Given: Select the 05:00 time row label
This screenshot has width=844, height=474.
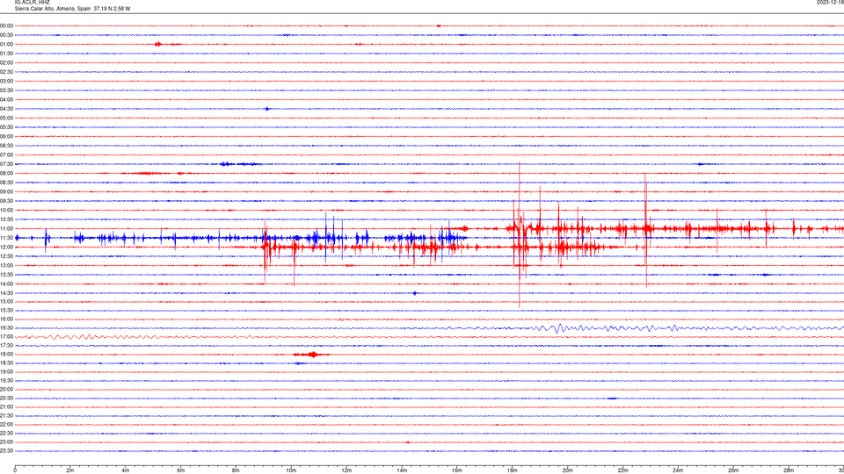Looking at the screenshot, I should (6, 118).
